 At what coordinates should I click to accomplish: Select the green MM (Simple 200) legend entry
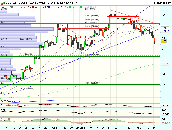(74, 7)
